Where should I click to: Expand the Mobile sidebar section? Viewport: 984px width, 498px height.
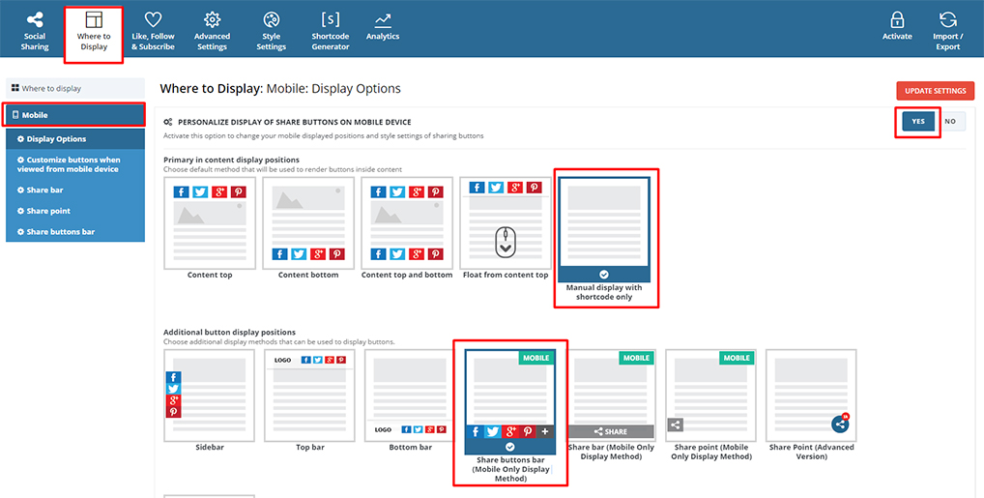click(74, 115)
